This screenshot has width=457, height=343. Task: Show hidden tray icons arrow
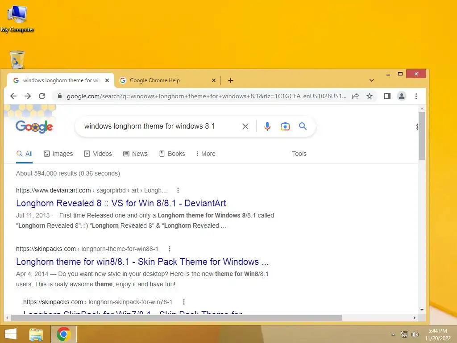tap(394, 335)
